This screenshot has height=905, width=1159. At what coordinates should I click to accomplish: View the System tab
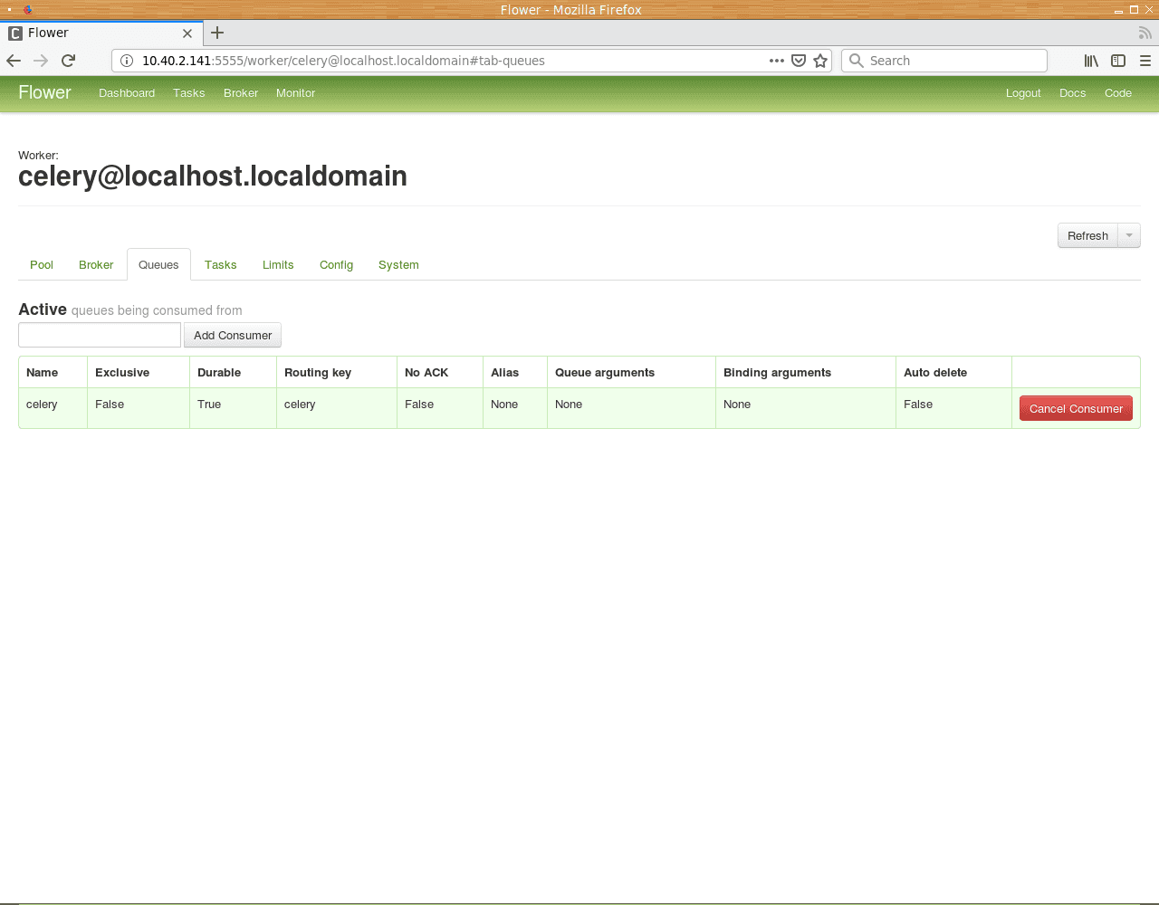point(398,265)
